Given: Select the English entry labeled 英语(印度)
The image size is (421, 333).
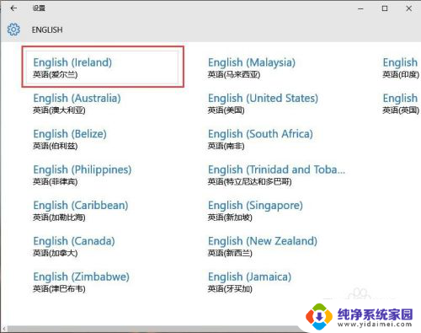Looking at the screenshot, I should tap(401, 67).
